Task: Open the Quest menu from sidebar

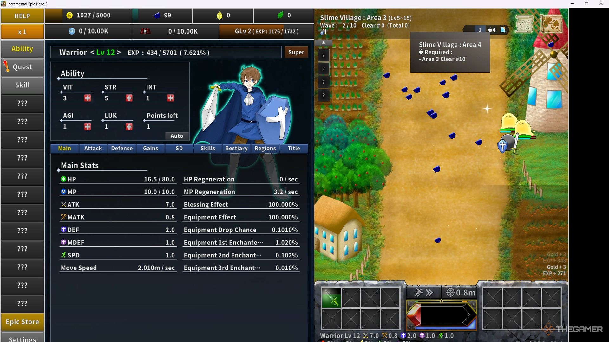Action: click(x=23, y=67)
